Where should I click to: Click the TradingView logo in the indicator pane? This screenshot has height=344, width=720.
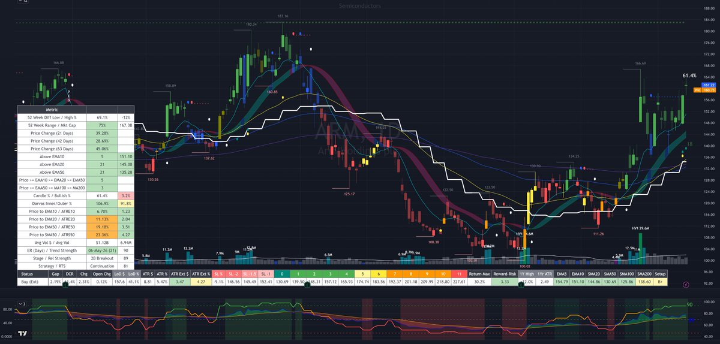pyautogui.click(x=22, y=334)
